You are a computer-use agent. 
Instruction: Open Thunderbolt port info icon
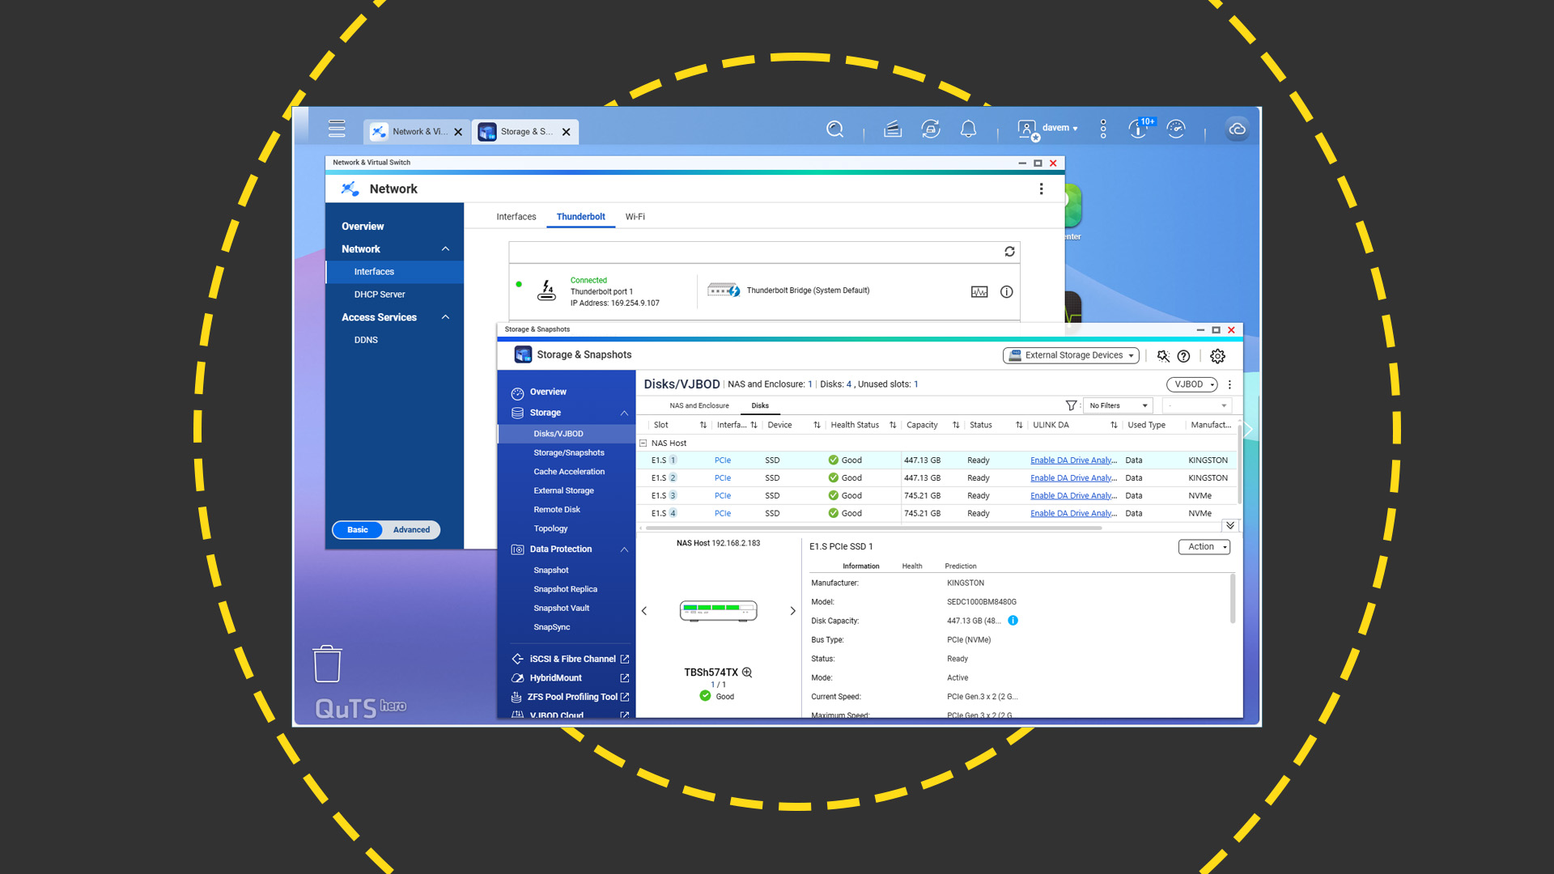pyautogui.click(x=1006, y=292)
